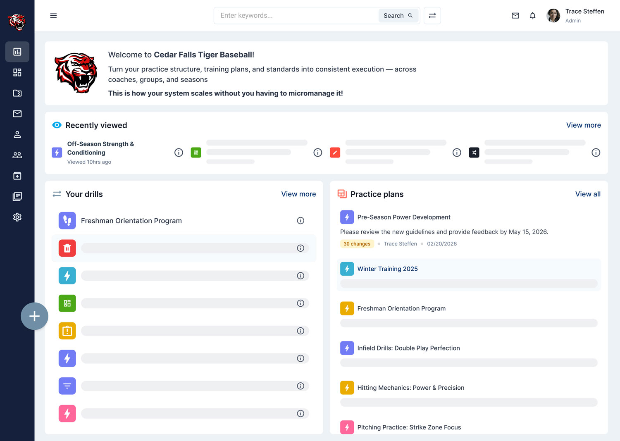
Task: Expand details for Off-Season Strength & Conditioning
Action: [179, 153]
